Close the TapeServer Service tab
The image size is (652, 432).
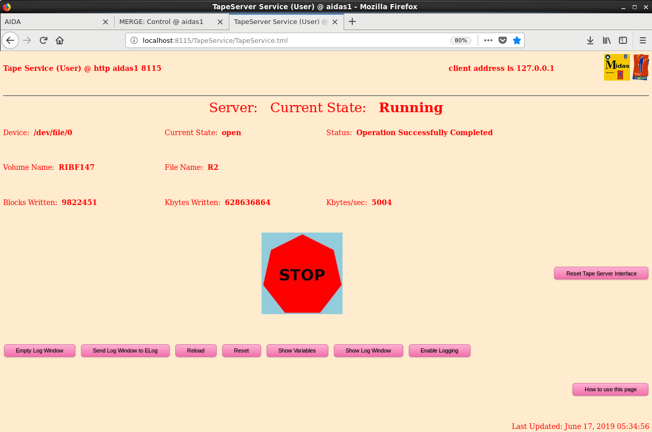(335, 22)
